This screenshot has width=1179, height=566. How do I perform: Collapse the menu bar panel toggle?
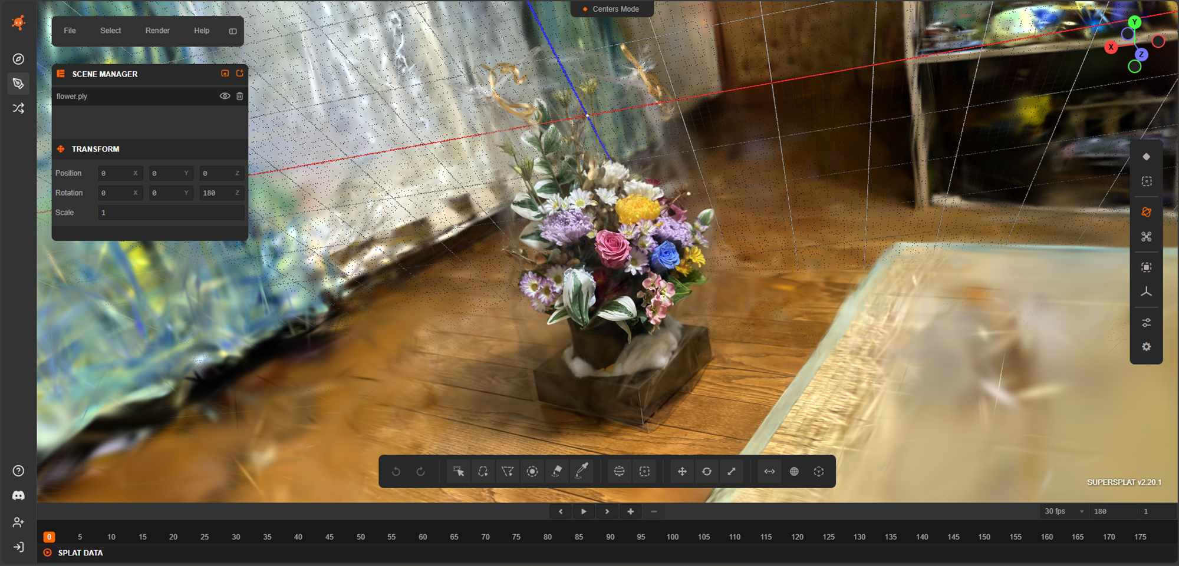(233, 31)
